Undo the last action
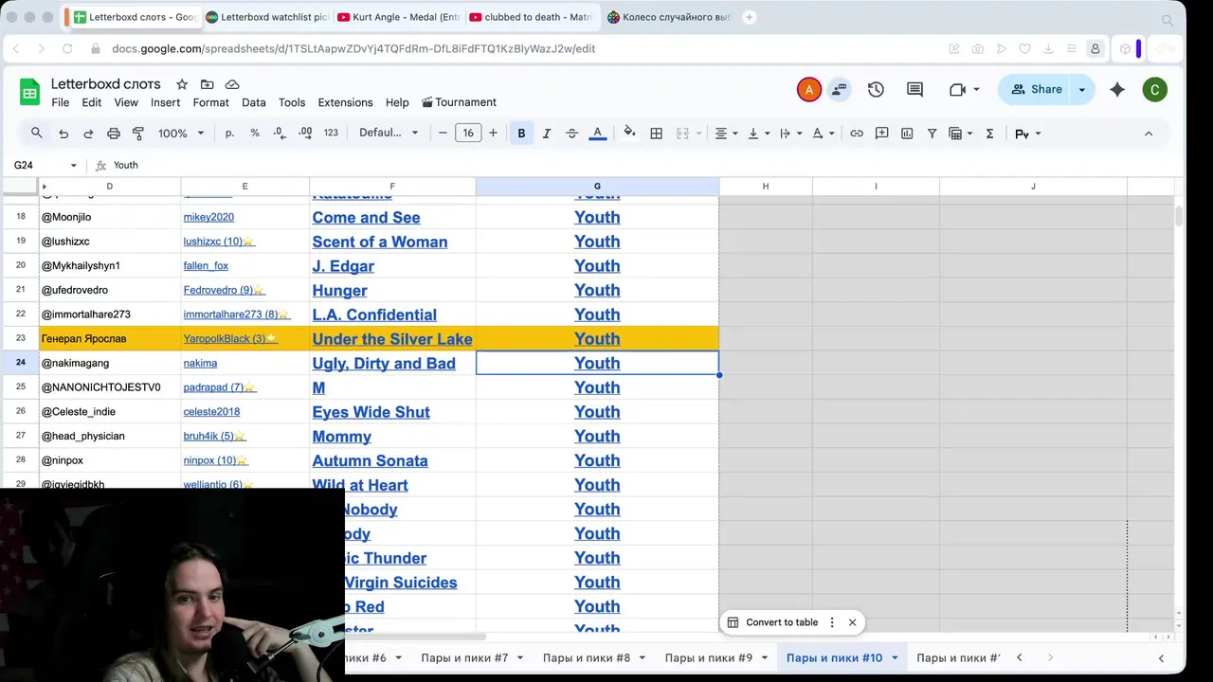This screenshot has height=682, width=1213. (x=63, y=134)
